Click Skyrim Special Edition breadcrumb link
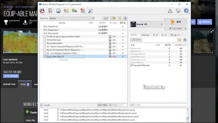This screenshot has height=123, width=218. point(25,7)
